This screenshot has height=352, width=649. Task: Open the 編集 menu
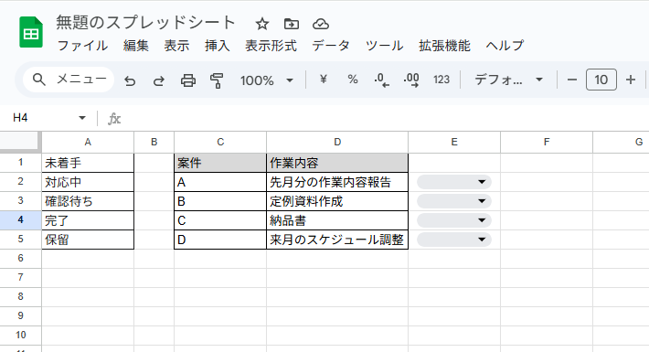pyautogui.click(x=136, y=46)
